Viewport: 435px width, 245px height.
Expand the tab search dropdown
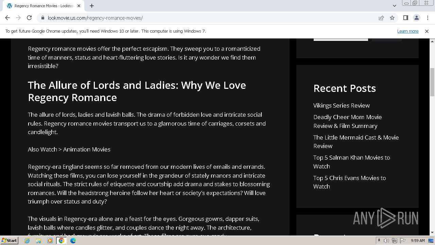click(394, 6)
